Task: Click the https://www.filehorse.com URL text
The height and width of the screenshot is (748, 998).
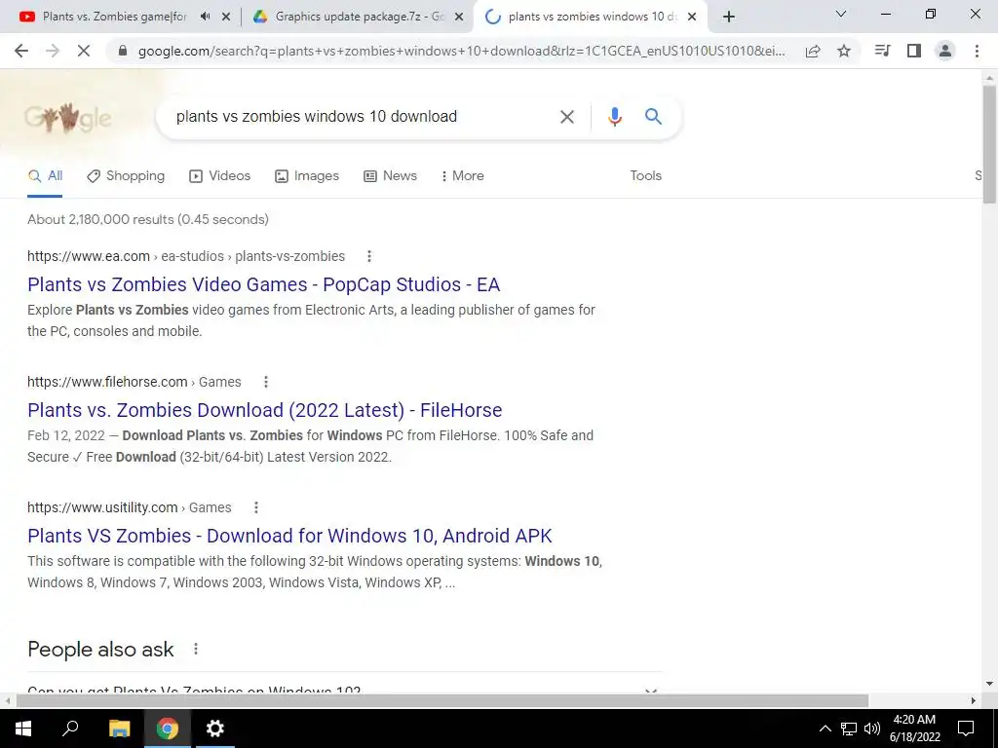Action: [x=107, y=382]
